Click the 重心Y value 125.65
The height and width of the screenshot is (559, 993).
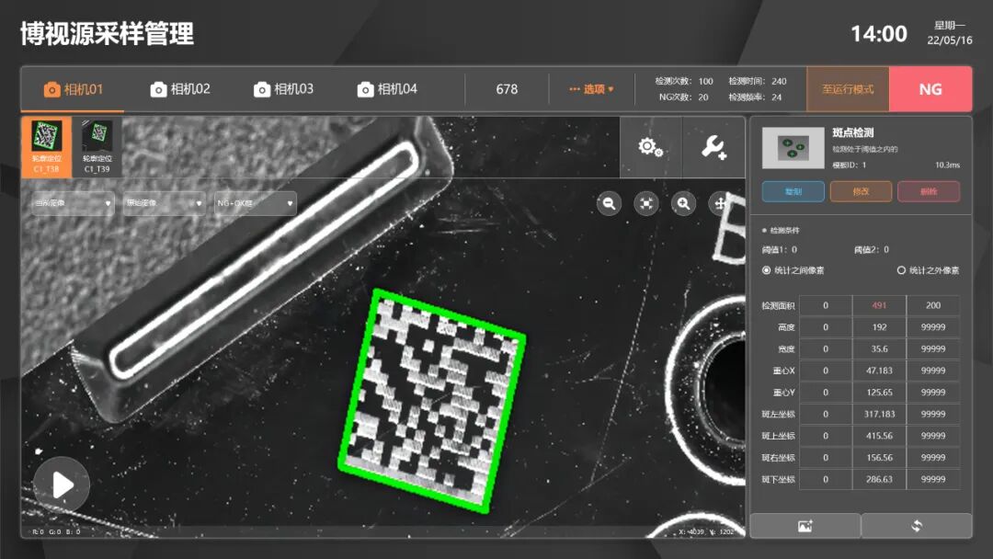[879, 393]
